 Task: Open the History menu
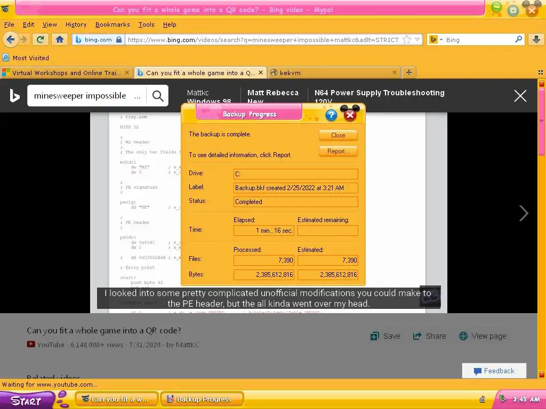tap(76, 24)
